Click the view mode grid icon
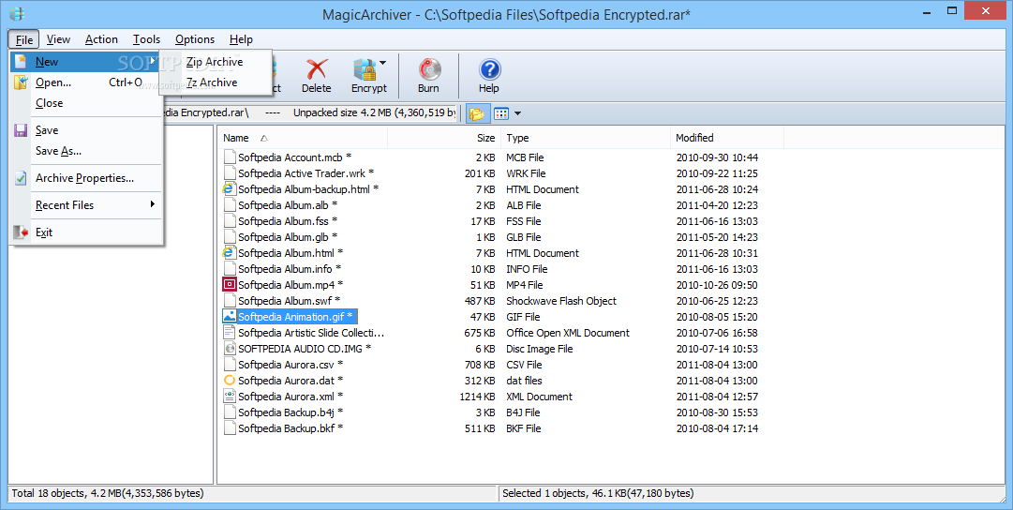This screenshot has width=1013, height=510. coord(500,113)
